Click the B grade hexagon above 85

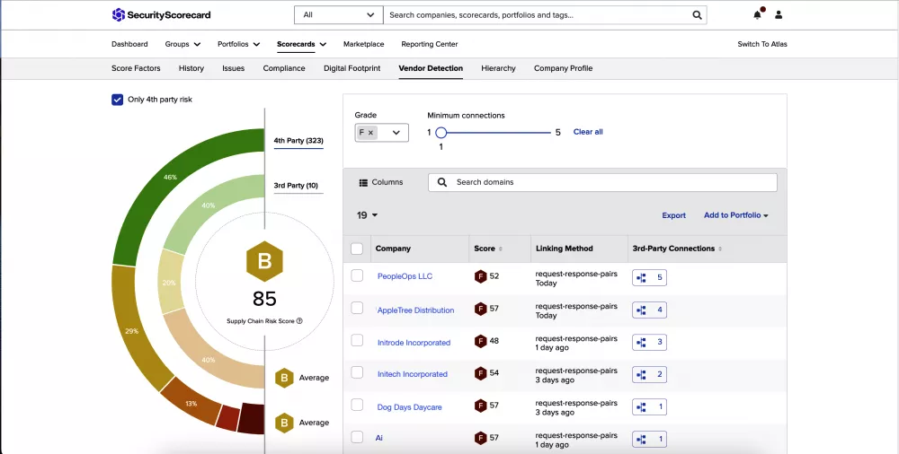pyautogui.click(x=264, y=261)
